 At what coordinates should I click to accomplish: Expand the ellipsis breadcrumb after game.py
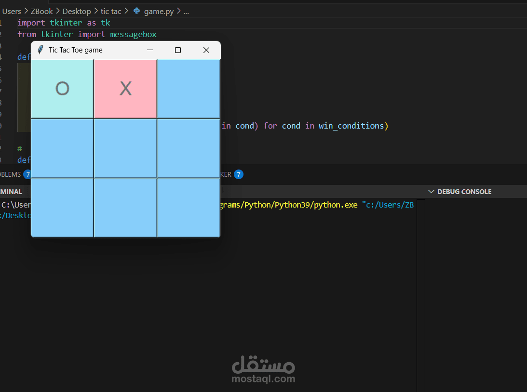pos(186,12)
